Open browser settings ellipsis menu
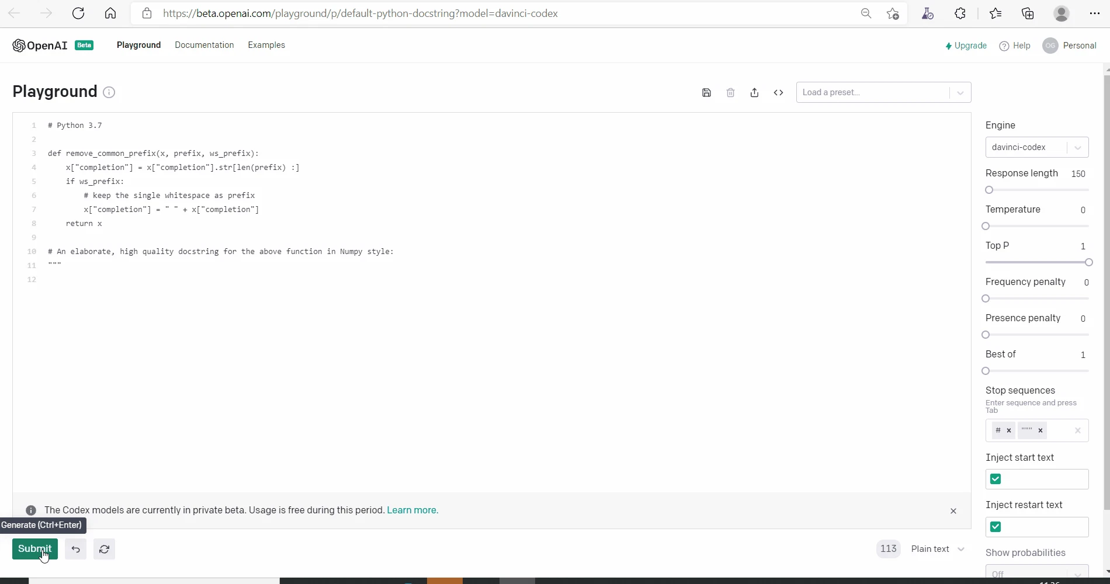Viewport: 1110px width, 584px height. (x=1095, y=13)
